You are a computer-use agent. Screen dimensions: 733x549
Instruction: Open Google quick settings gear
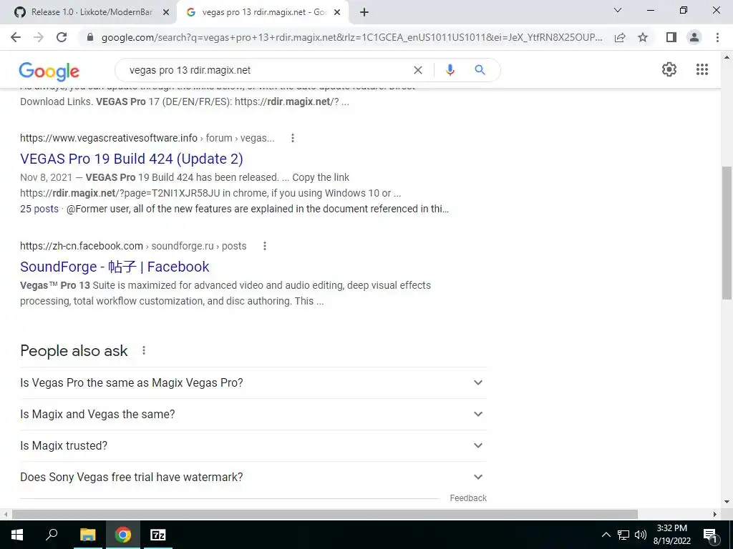[669, 69]
